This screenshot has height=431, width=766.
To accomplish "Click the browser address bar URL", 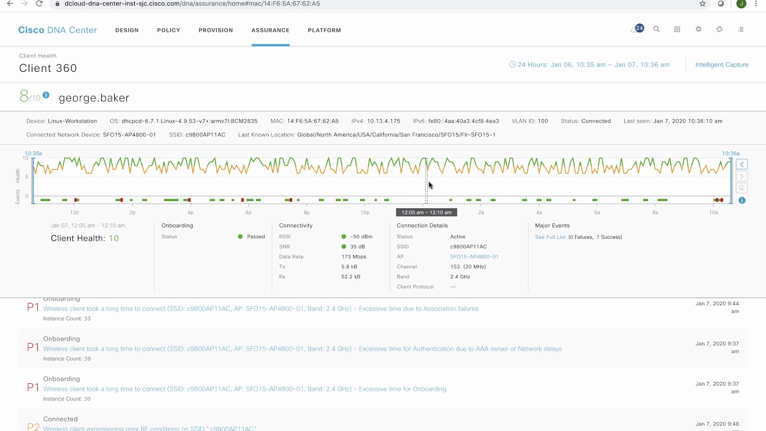I will click(x=192, y=4).
